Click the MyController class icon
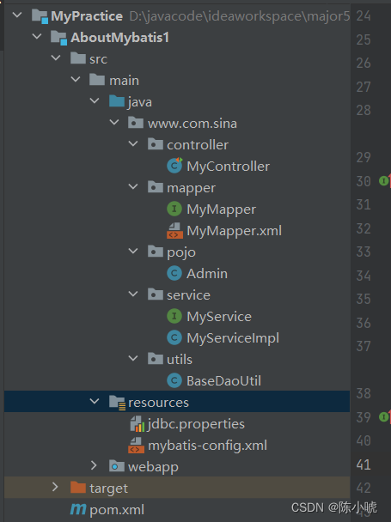Image resolution: width=391 pixels, height=522 pixels. (174, 166)
